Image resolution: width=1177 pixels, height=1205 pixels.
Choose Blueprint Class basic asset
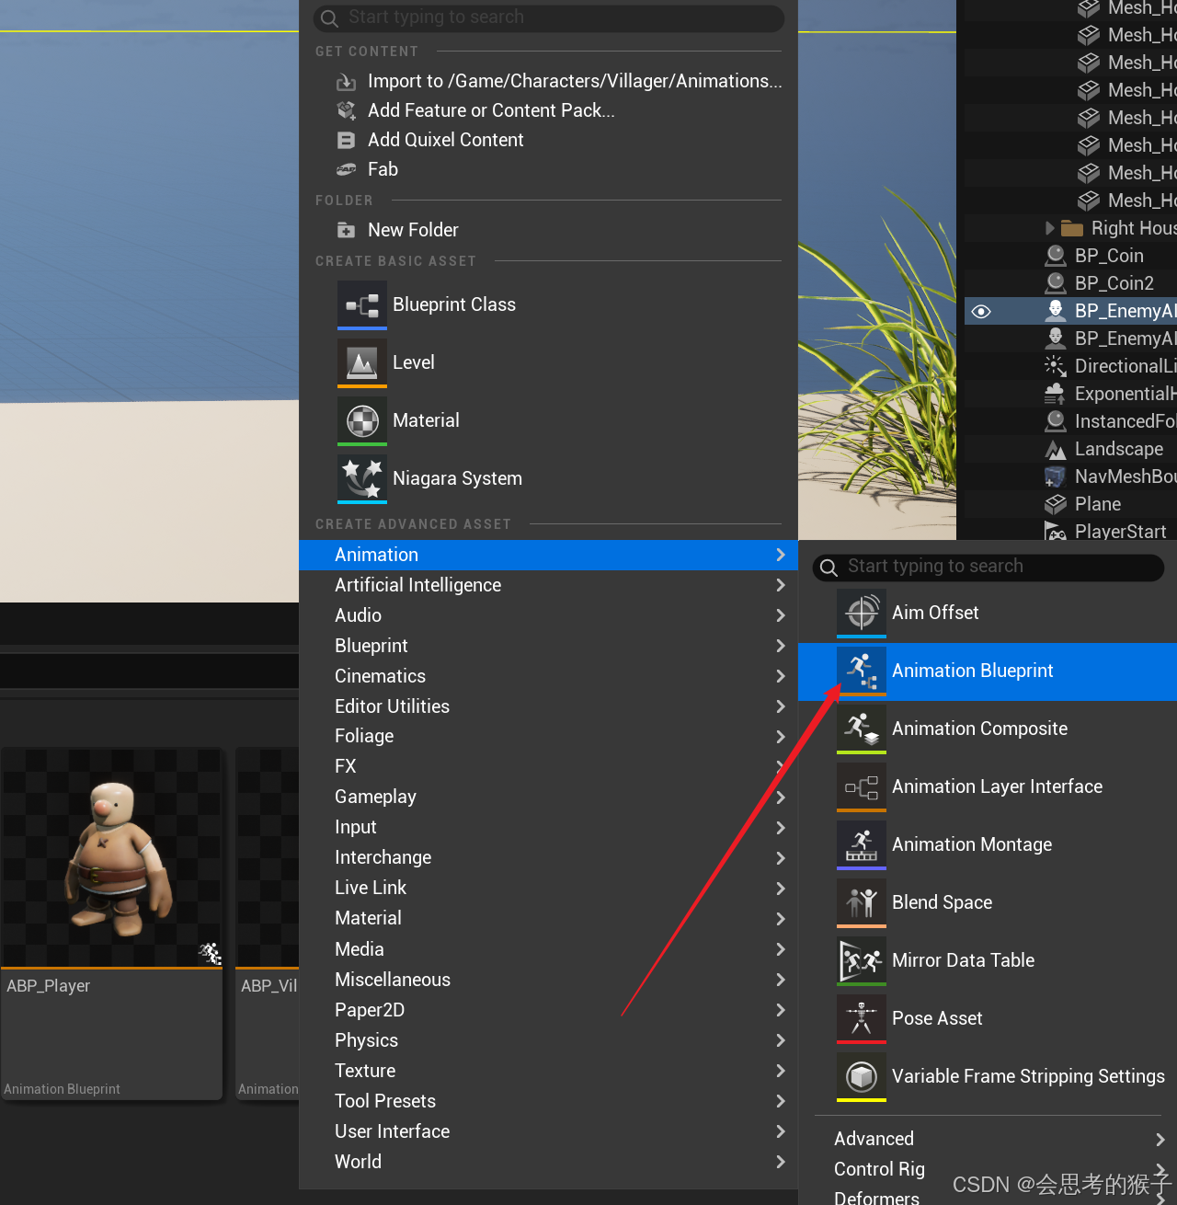548,304
